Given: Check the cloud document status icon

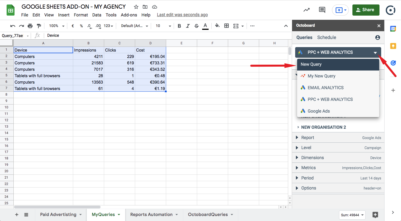Looking at the screenshot, I should point(154,7).
